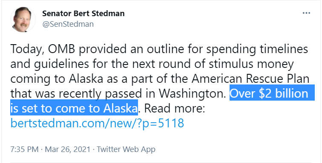The height and width of the screenshot is (163, 322).
Task: Open the tweet's three-dot more options menu
Action: coord(306,13)
